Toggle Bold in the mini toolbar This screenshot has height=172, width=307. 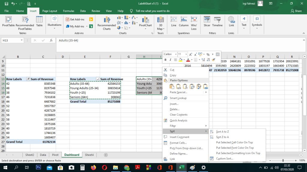pos(165,60)
